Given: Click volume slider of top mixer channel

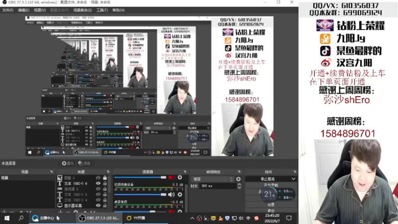Looking at the screenshot, I should (x=140, y=177).
